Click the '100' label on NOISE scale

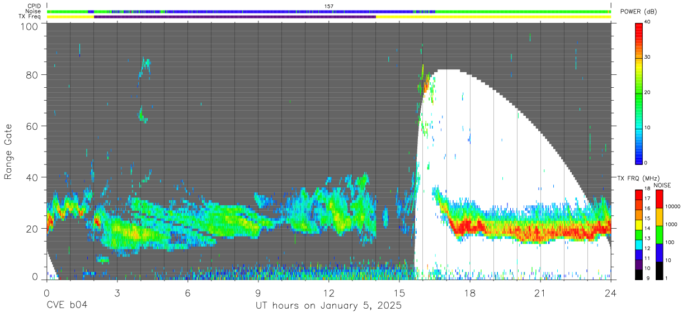(671, 242)
